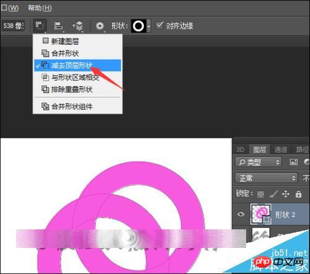Choose 合并形状 from the menu
The width and height of the screenshot is (310, 274).
[x=77, y=53]
